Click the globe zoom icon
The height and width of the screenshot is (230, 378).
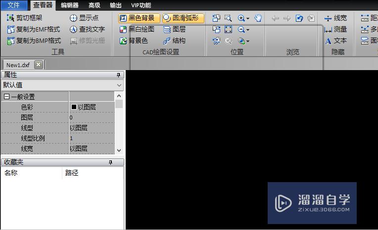pos(241,41)
